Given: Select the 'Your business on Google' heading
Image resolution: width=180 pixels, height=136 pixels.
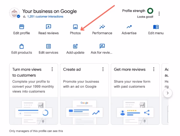Looking at the screenshot, I should click(49, 11).
